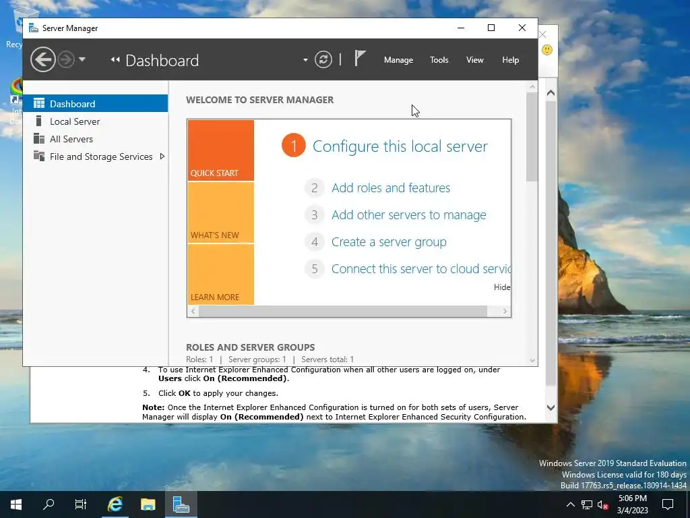Select the What's New tile
The image size is (690, 518).
tap(221, 212)
